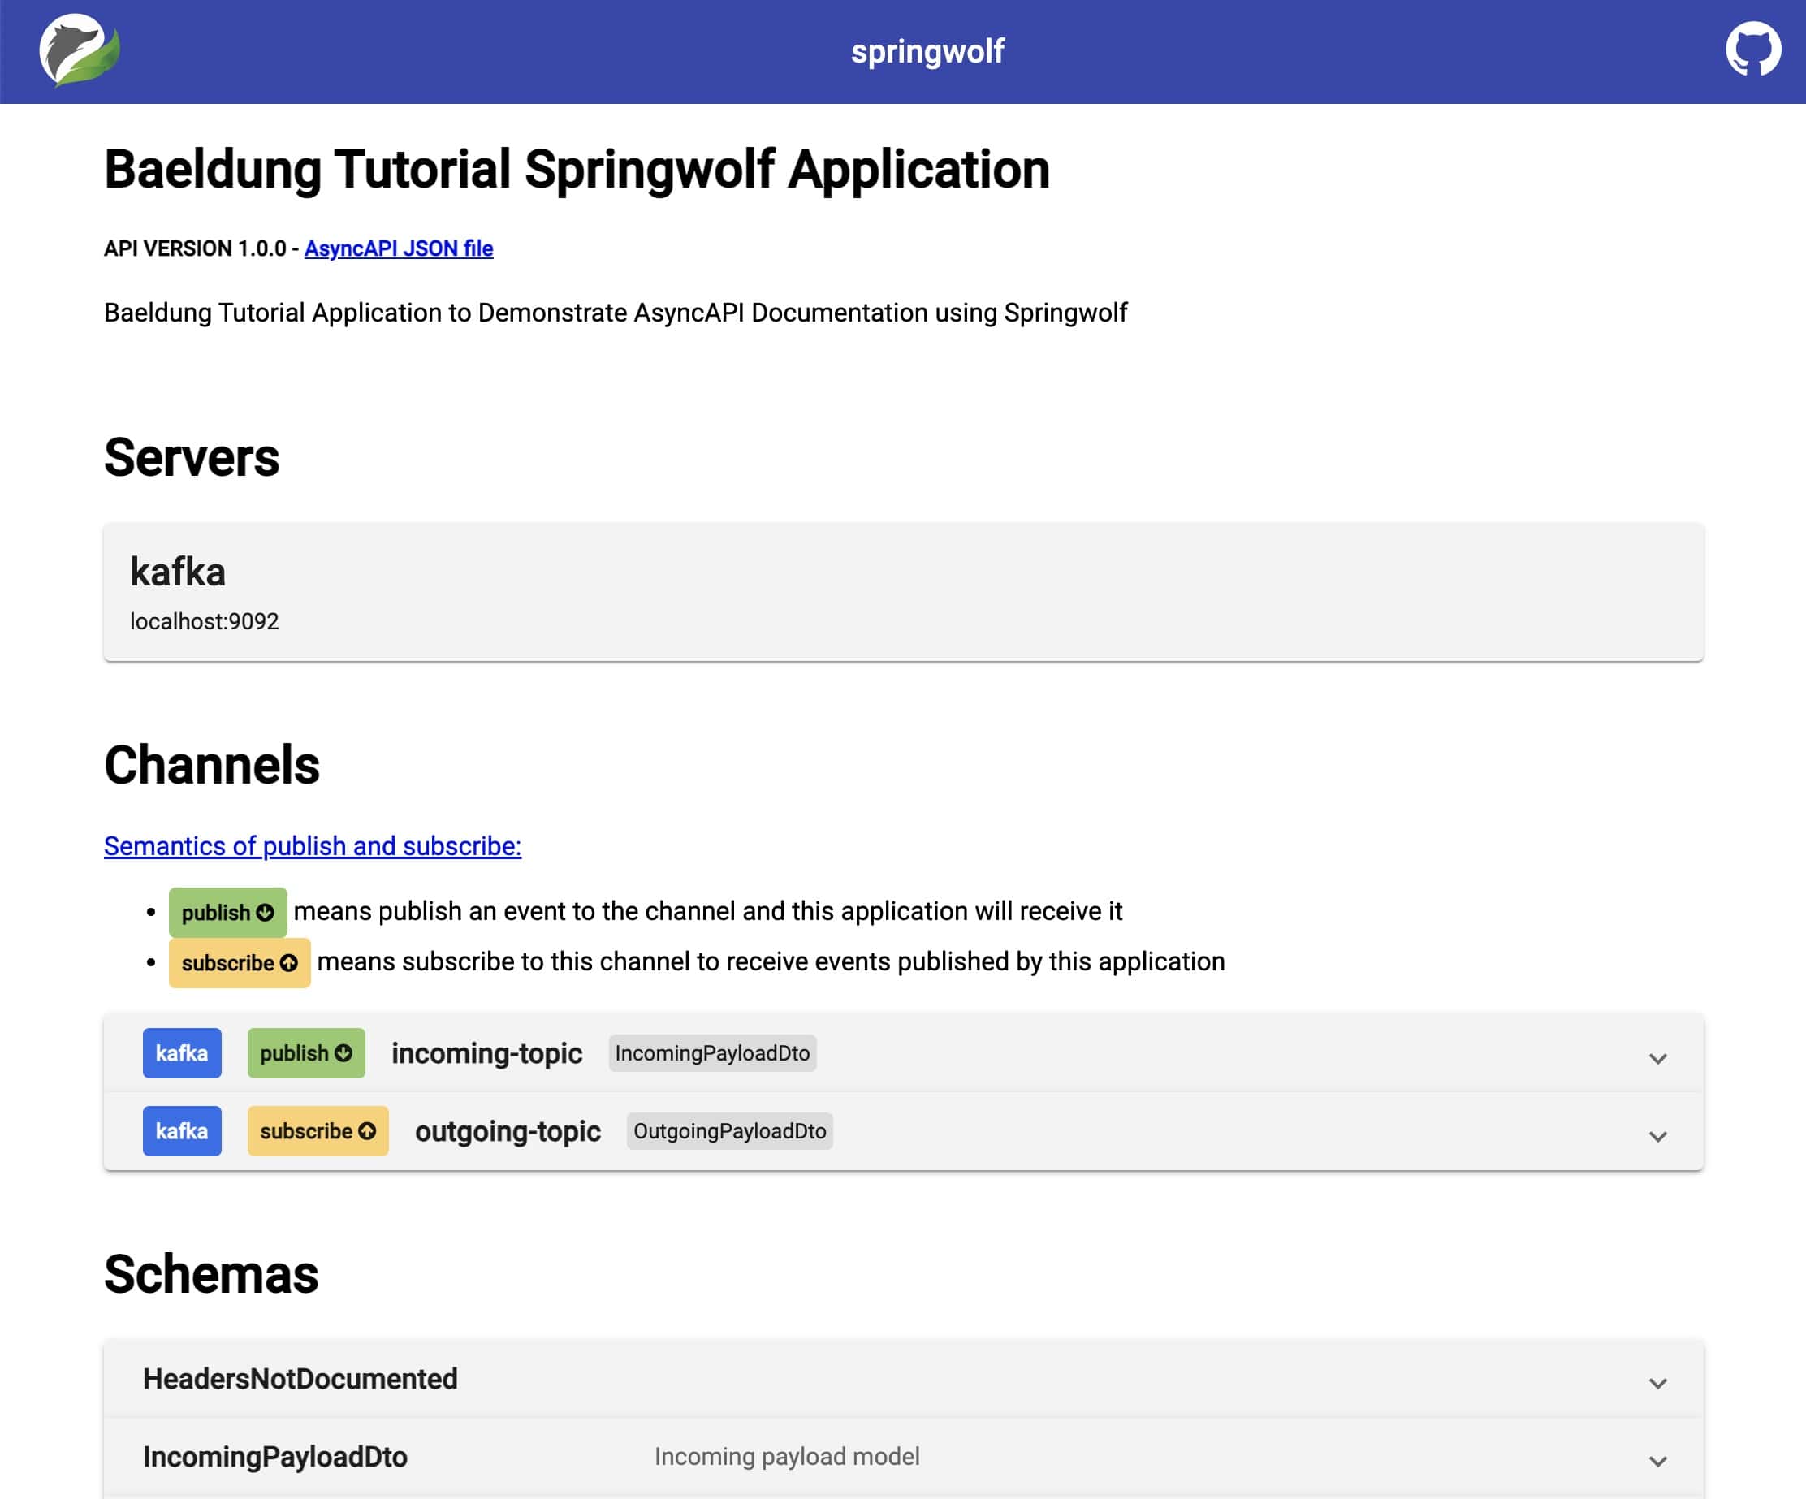Click the 'Incoming payload model' description

(787, 1456)
